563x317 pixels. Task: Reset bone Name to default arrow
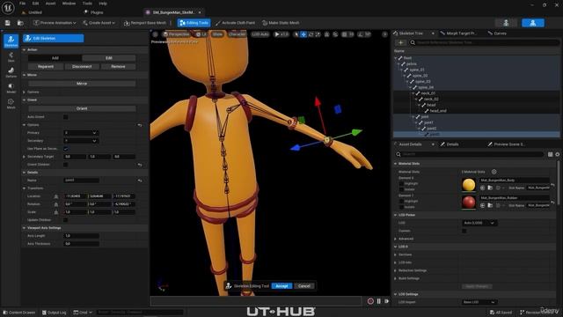(x=140, y=181)
